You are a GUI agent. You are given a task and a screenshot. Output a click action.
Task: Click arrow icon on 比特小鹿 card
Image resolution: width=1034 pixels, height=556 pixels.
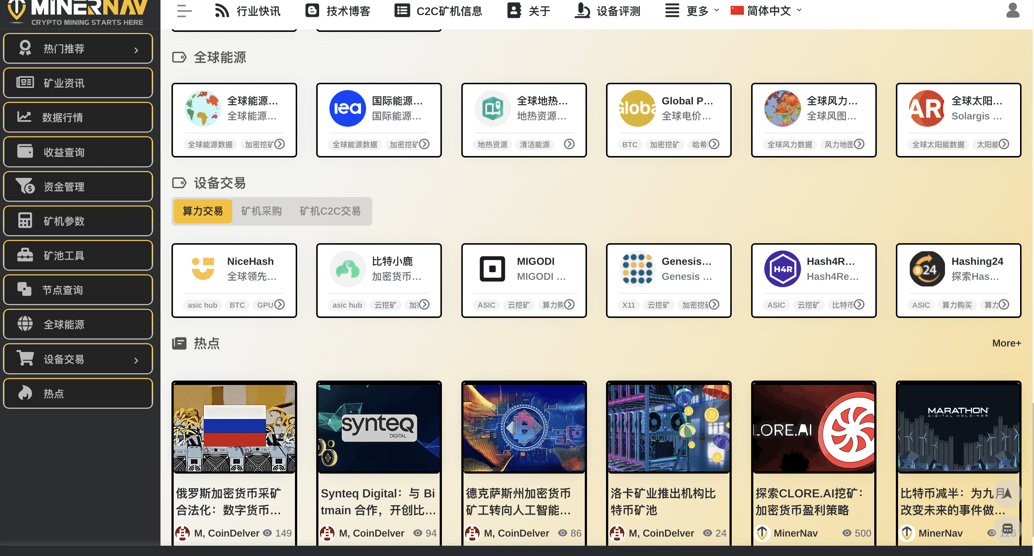coord(424,304)
